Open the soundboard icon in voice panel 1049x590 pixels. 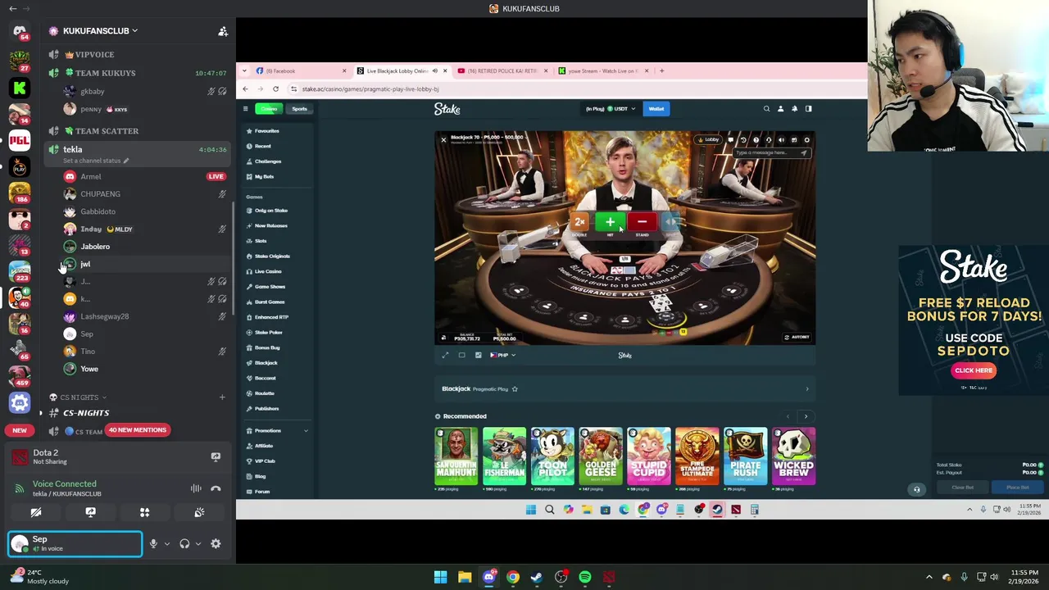tap(199, 512)
